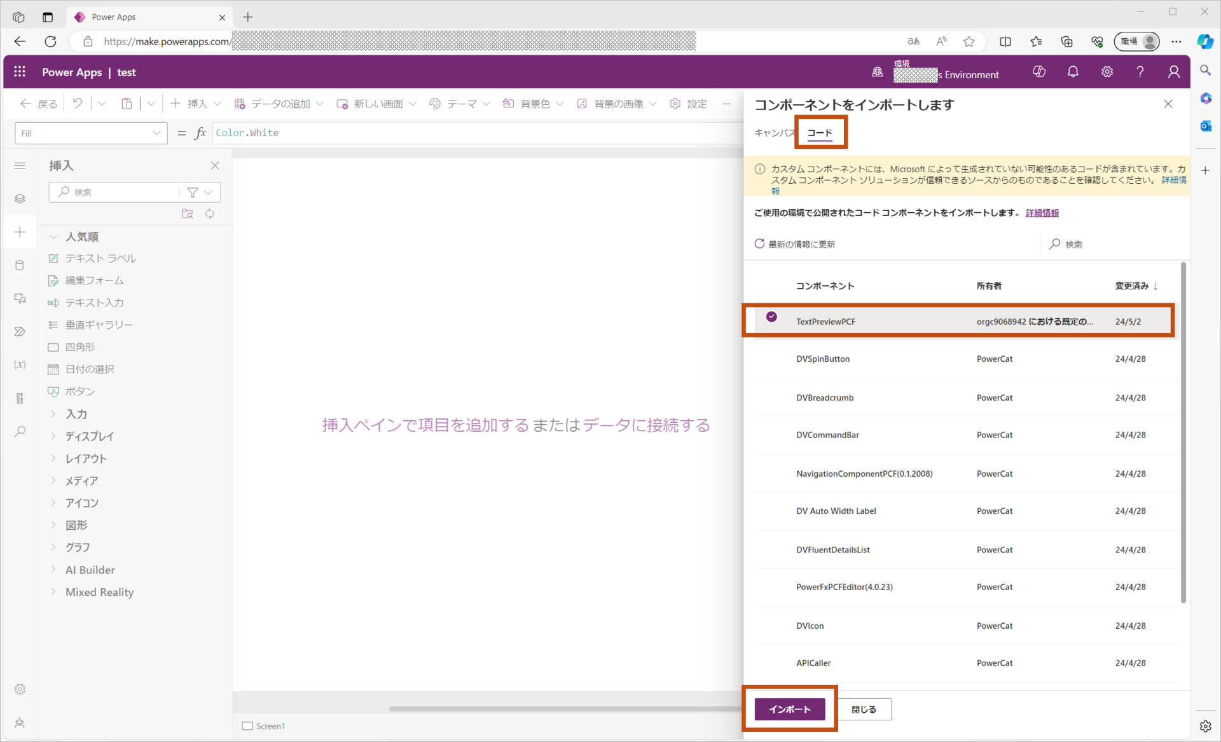Collapse the 人気順 category
The image size is (1221, 742).
53,237
